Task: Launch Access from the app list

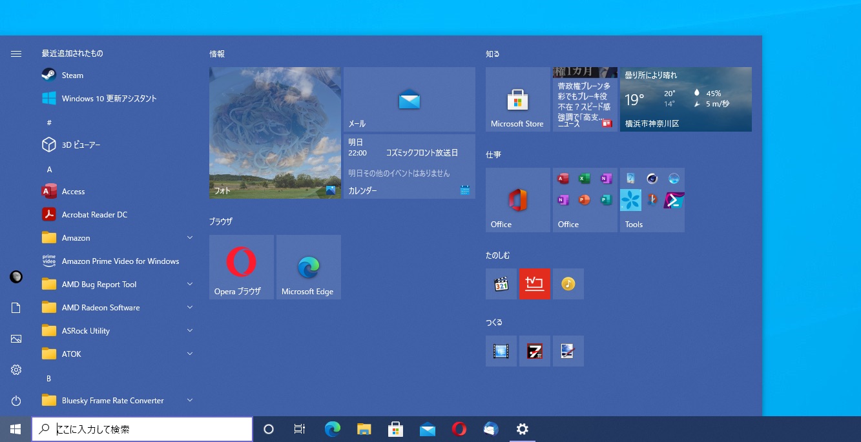Action: point(116,191)
